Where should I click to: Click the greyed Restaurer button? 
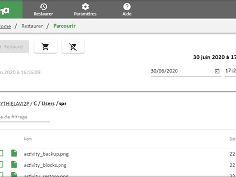coord(14,47)
